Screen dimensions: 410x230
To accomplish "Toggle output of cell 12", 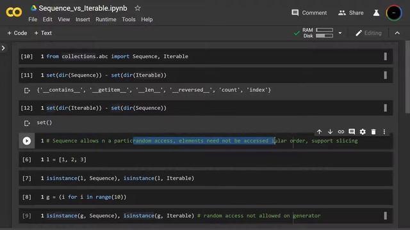I will point(27,123).
